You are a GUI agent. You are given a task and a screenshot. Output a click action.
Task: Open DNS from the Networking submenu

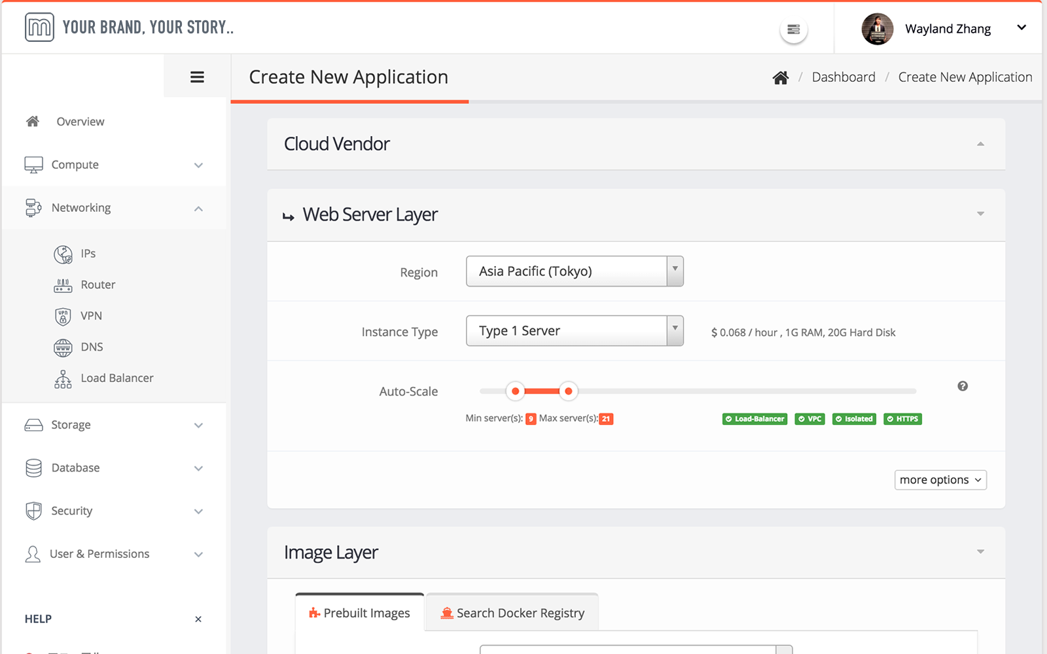(x=92, y=347)
